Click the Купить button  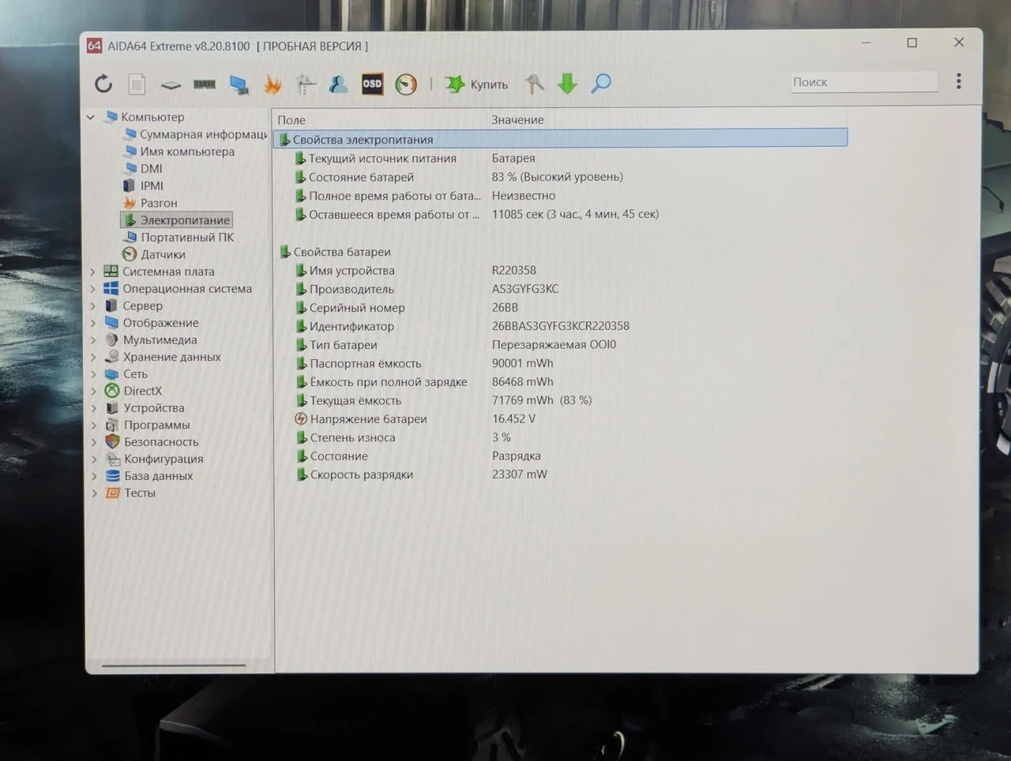[476, 84]
